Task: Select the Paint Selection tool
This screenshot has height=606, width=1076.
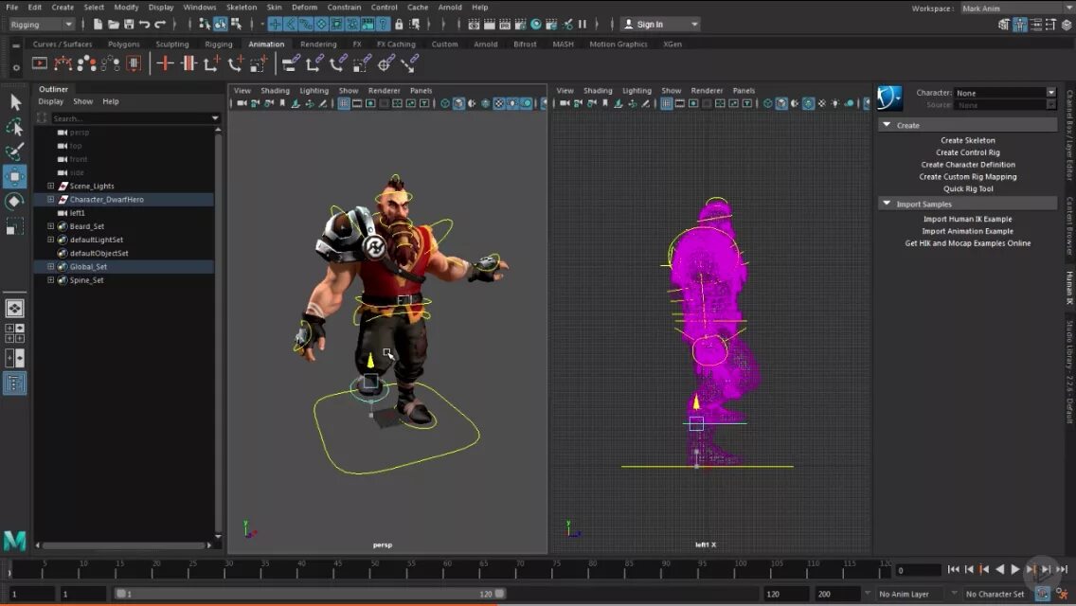Action: click(x=14, y=150)
